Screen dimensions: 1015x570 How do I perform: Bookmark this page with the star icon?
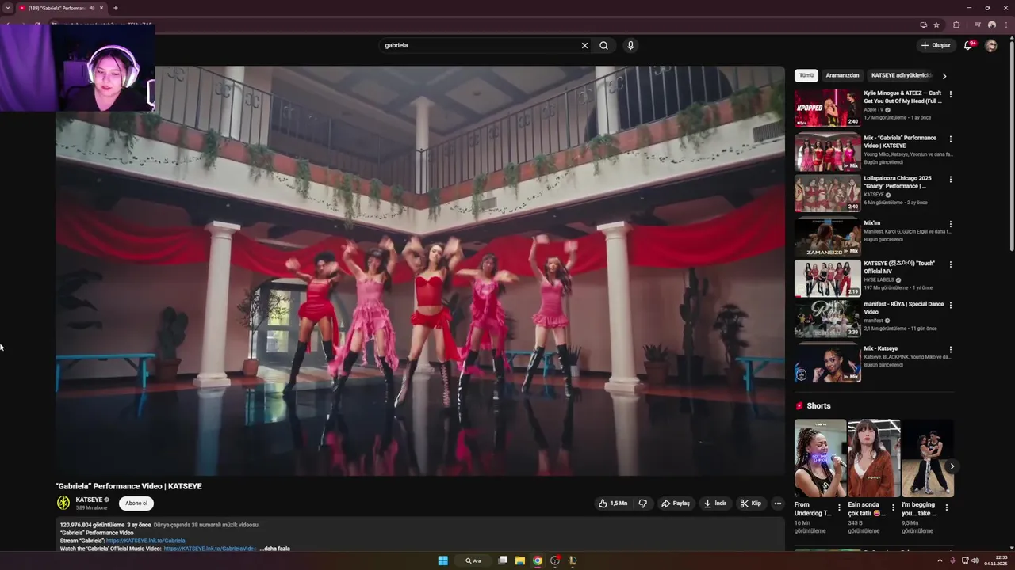936,25
